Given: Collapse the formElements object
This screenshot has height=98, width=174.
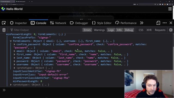Looking at the screenshot, I should tap(11, 41).
